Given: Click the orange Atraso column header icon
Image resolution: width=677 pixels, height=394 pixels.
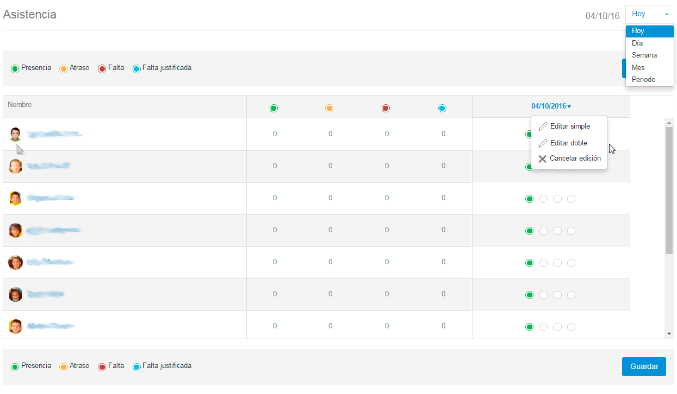Looking at the screenshot, I should pos(329,109).
